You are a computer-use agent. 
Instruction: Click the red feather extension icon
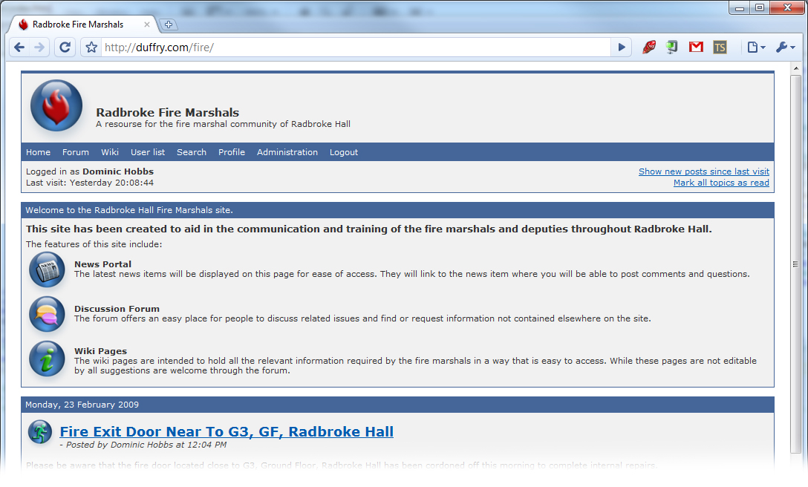pos(649,48)
